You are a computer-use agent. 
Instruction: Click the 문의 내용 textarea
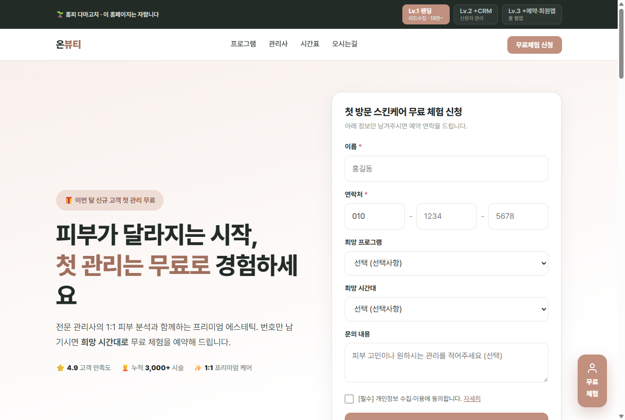pyautogui.click(x=446, y=362)
